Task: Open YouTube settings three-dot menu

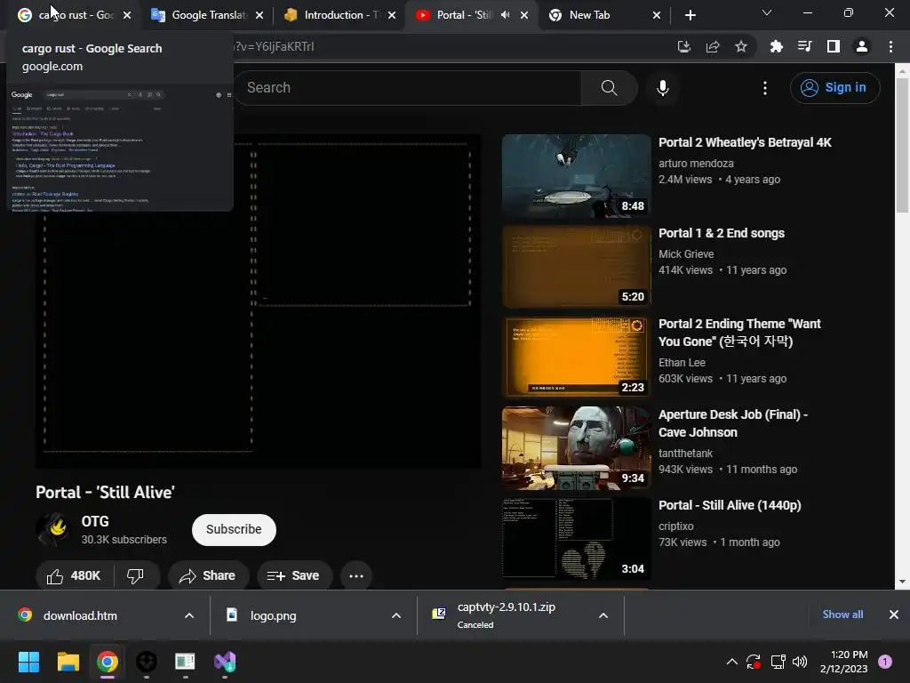Action: click(765, 88)
